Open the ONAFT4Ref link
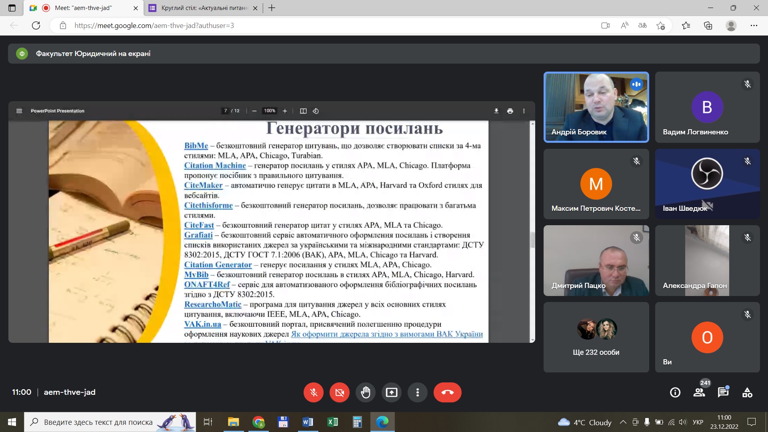Viewport: 768px width, 432px height. [207, 284]
